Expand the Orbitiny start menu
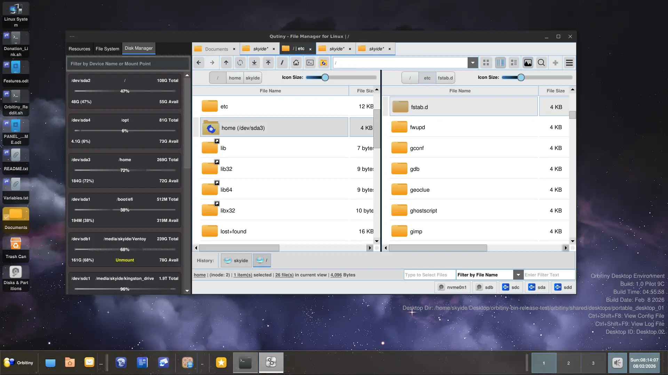 pyautogui.click(x=19, y=362)
